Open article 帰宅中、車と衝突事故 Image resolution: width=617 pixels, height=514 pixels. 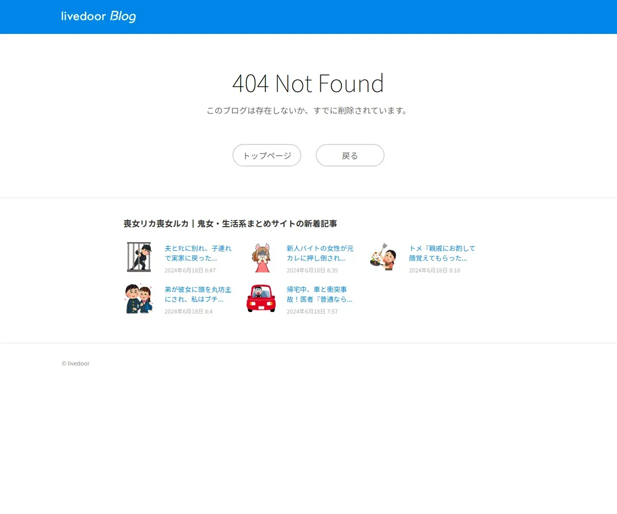point(319,294)
